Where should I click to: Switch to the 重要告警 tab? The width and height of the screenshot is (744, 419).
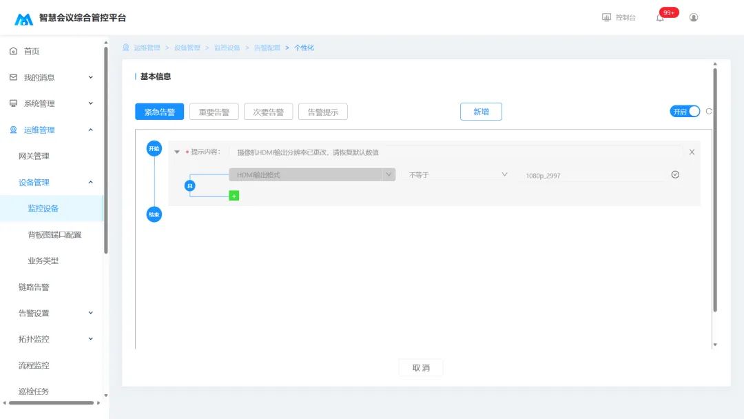pos(214,112)
